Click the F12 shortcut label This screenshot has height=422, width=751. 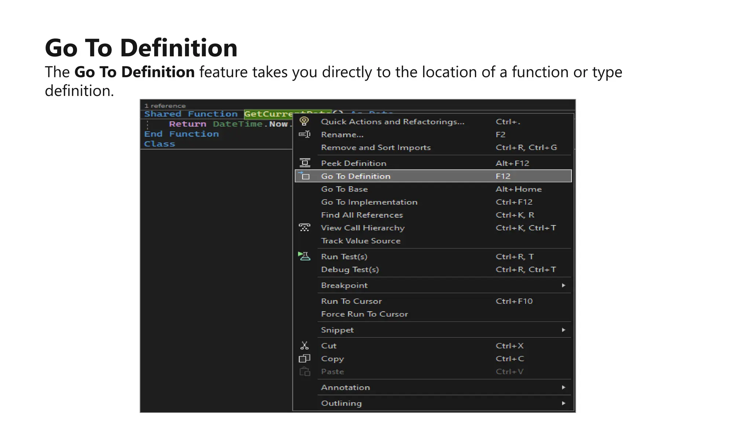[x=503, y=176]
